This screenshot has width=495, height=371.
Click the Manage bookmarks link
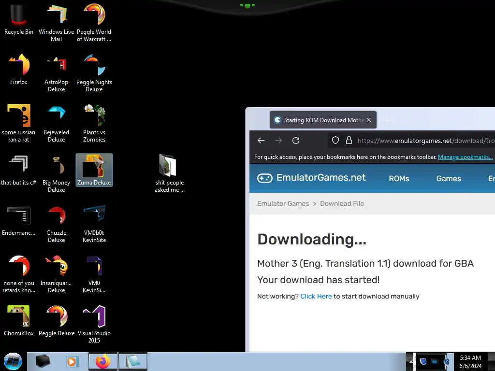click(x=465, y=157)
